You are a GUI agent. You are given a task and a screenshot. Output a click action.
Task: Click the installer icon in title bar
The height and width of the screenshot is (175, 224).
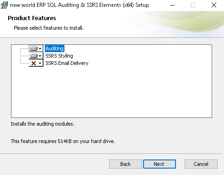(4, 5)
